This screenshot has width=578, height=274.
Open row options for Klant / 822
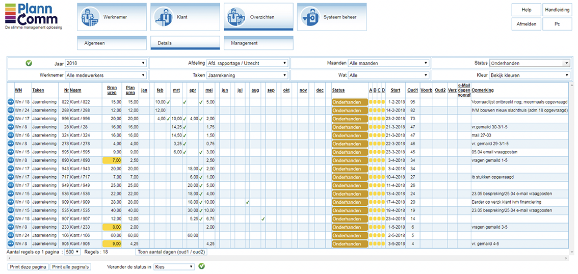click(11, 102)
